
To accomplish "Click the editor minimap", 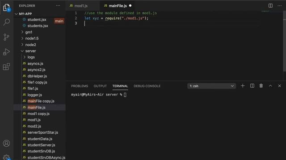I will pyautogui.click(x=271, y=45).
